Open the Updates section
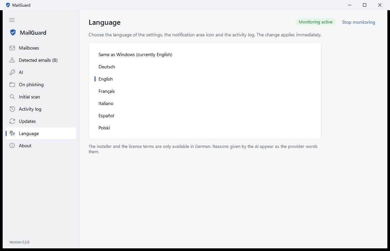Screen dimensions: 390x251 (x=41, y=121)
